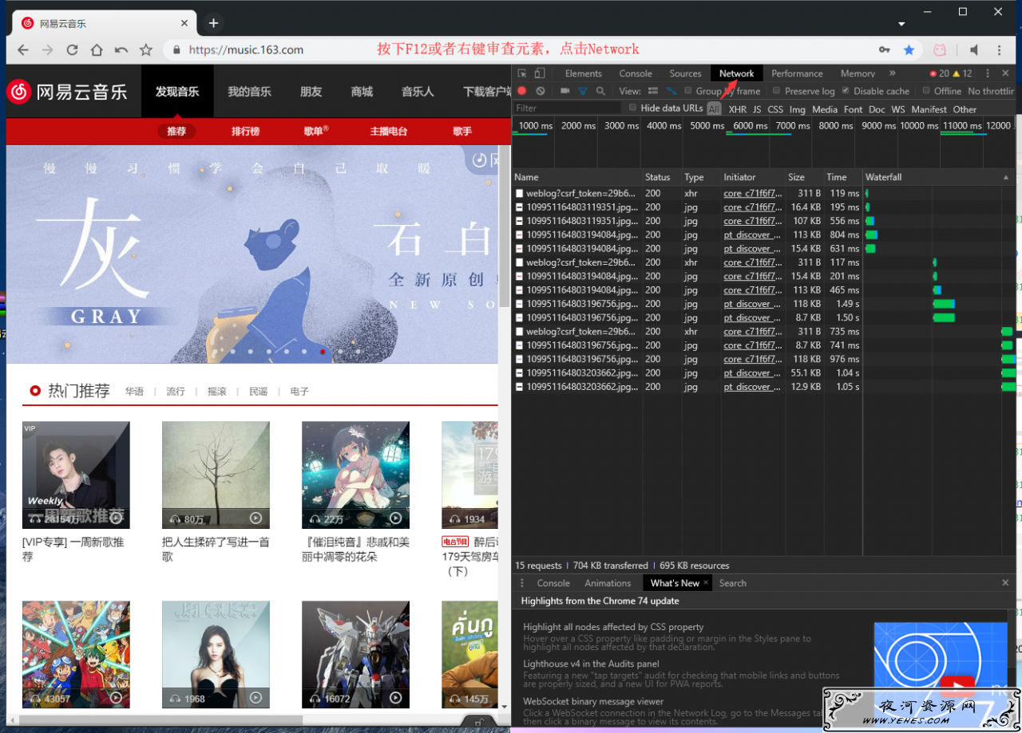This screenshot has height=733, width=1022.
Task: Filter requests by JS type
Action: pyautogui.click(x=757, y=109)
